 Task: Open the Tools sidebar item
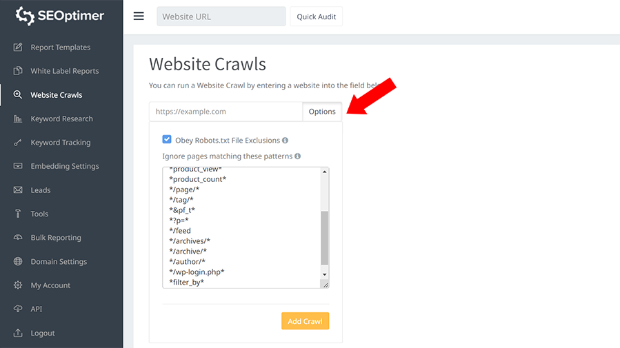pyautogui.click(x=39, y=214)
